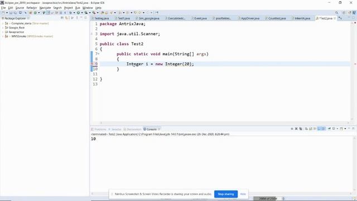
Task: Expand the Javapractice project
Action: 3,32
